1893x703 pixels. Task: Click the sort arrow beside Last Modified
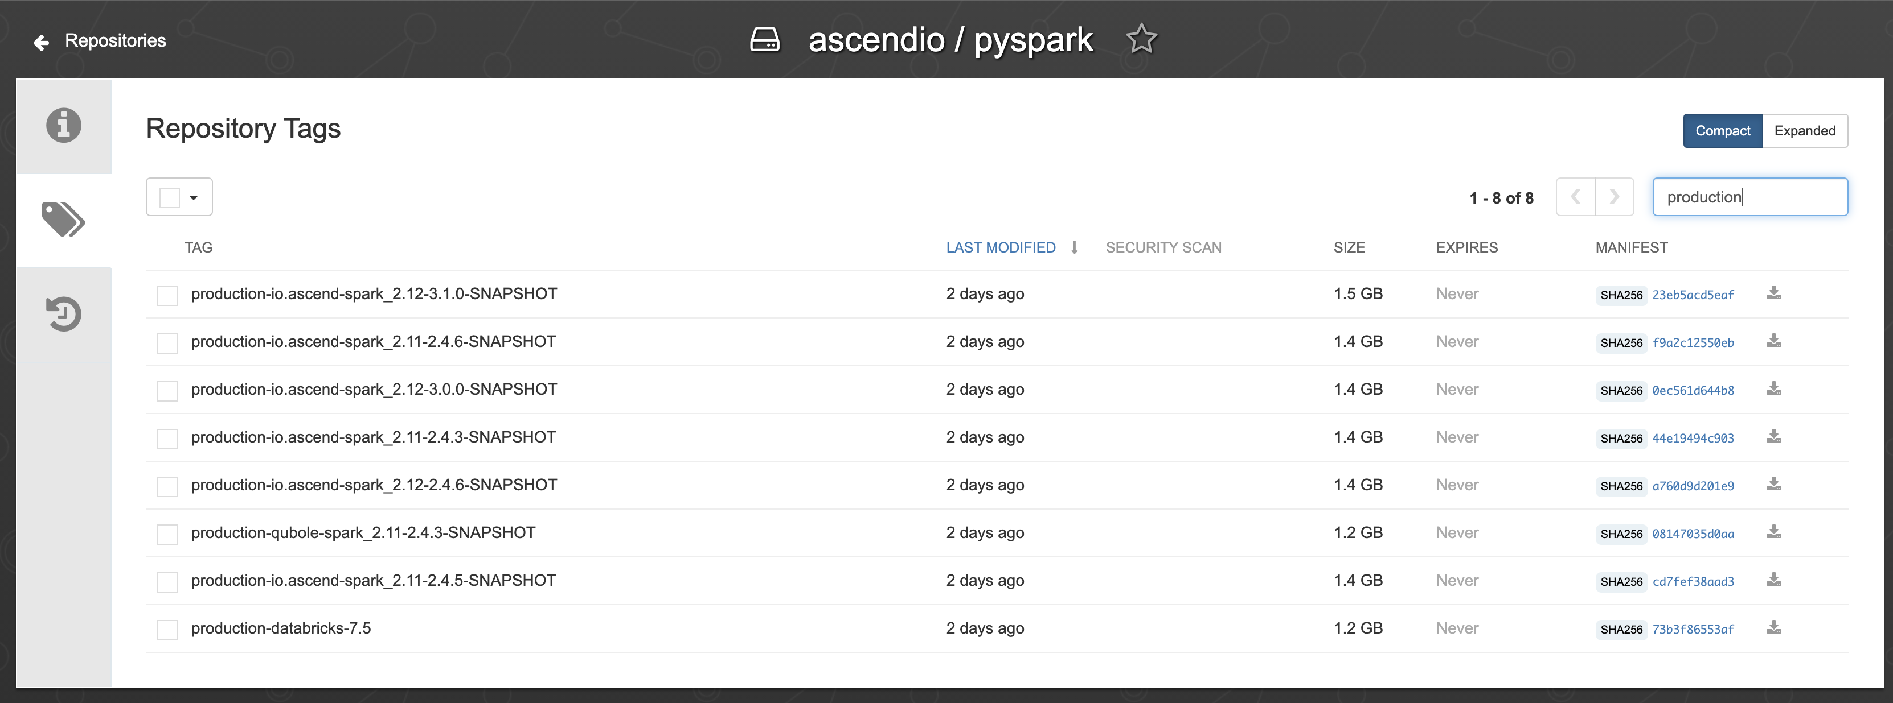click(1075, 247)
